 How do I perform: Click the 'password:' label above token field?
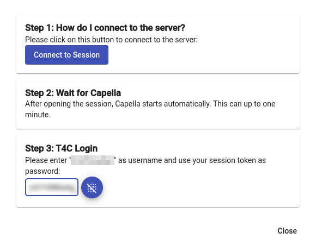click(42, 171)
